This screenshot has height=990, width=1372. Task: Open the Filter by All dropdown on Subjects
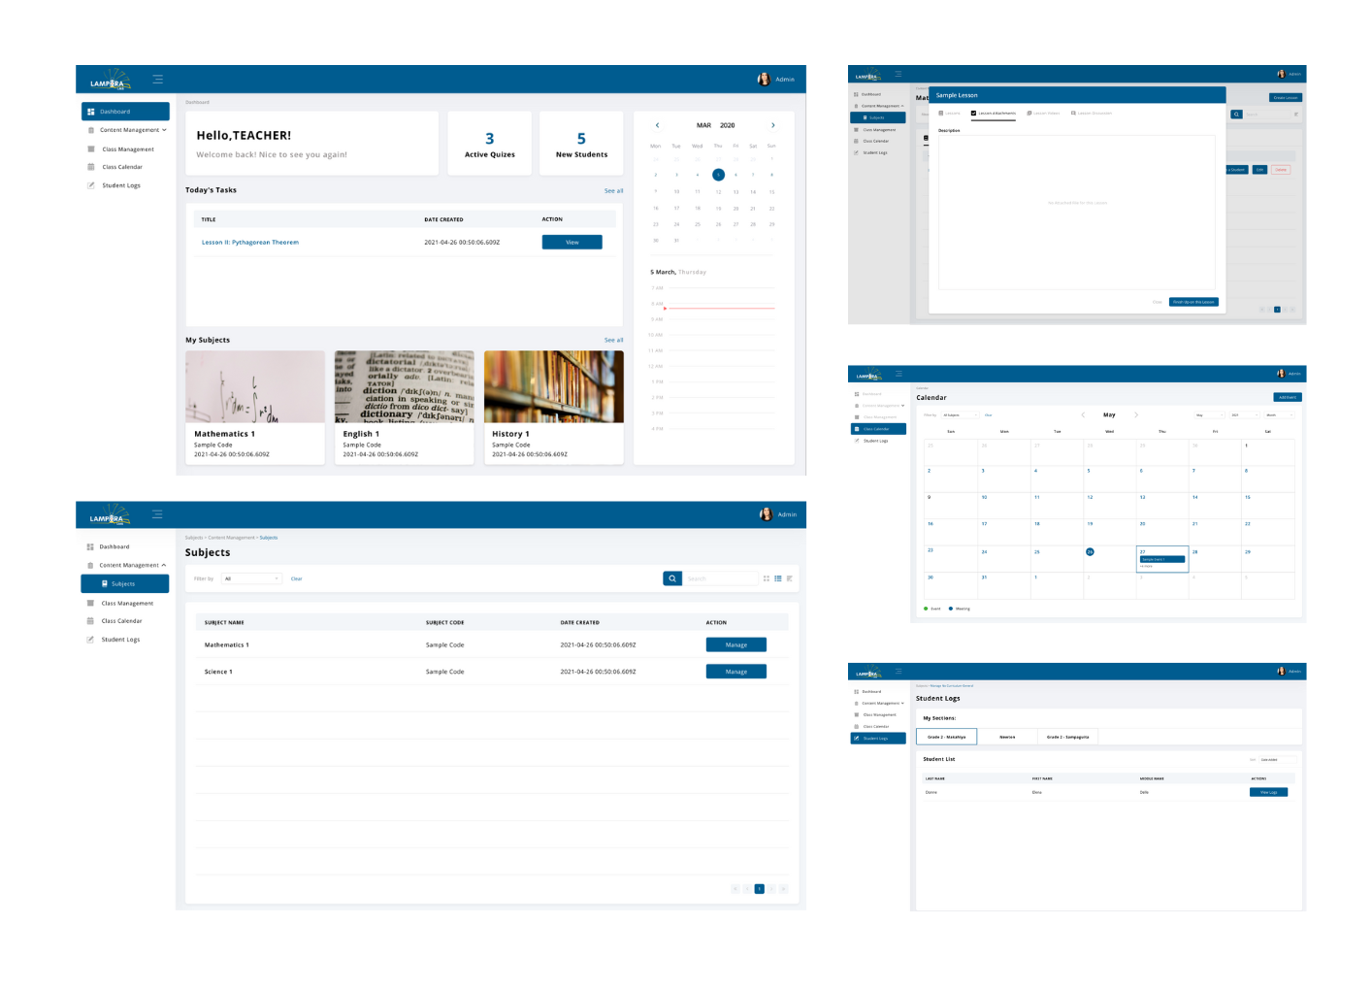click(x=251, y=578)
